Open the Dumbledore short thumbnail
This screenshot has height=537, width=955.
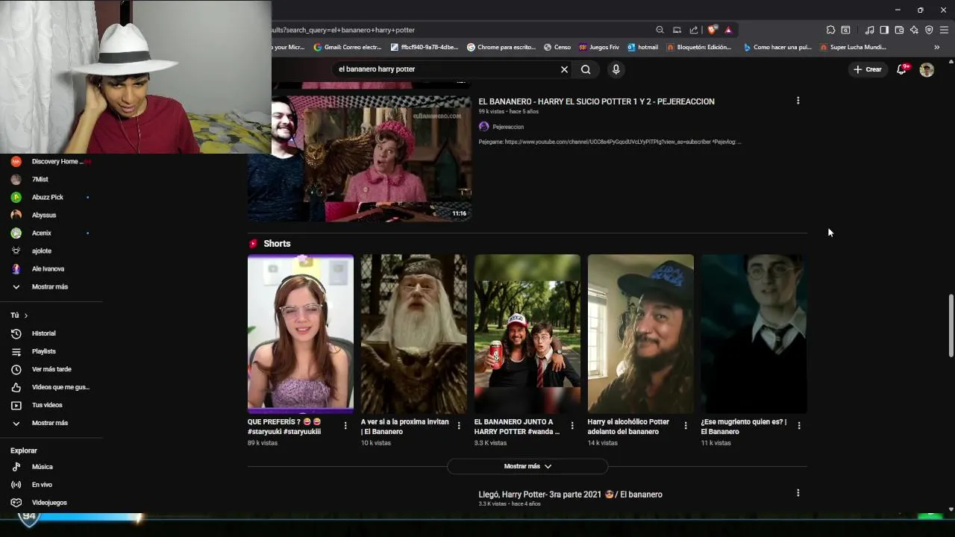(x=414, y=334)
